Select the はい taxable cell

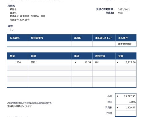coord(104,62)
